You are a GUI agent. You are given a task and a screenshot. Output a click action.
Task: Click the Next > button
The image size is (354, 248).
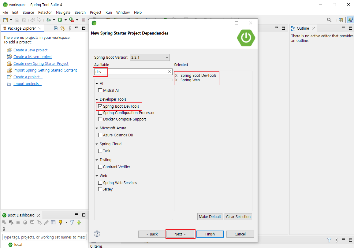tap(180, 234)
